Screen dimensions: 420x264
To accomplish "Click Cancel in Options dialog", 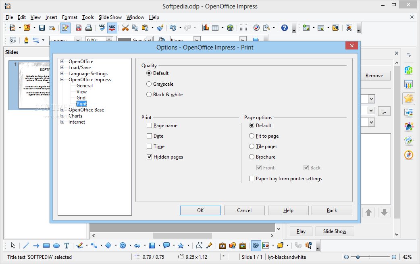I will [244, 210].
